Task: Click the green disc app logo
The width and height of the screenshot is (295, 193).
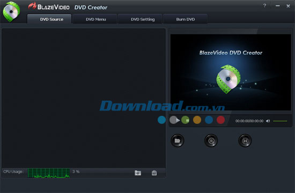Action: [11, 12]
